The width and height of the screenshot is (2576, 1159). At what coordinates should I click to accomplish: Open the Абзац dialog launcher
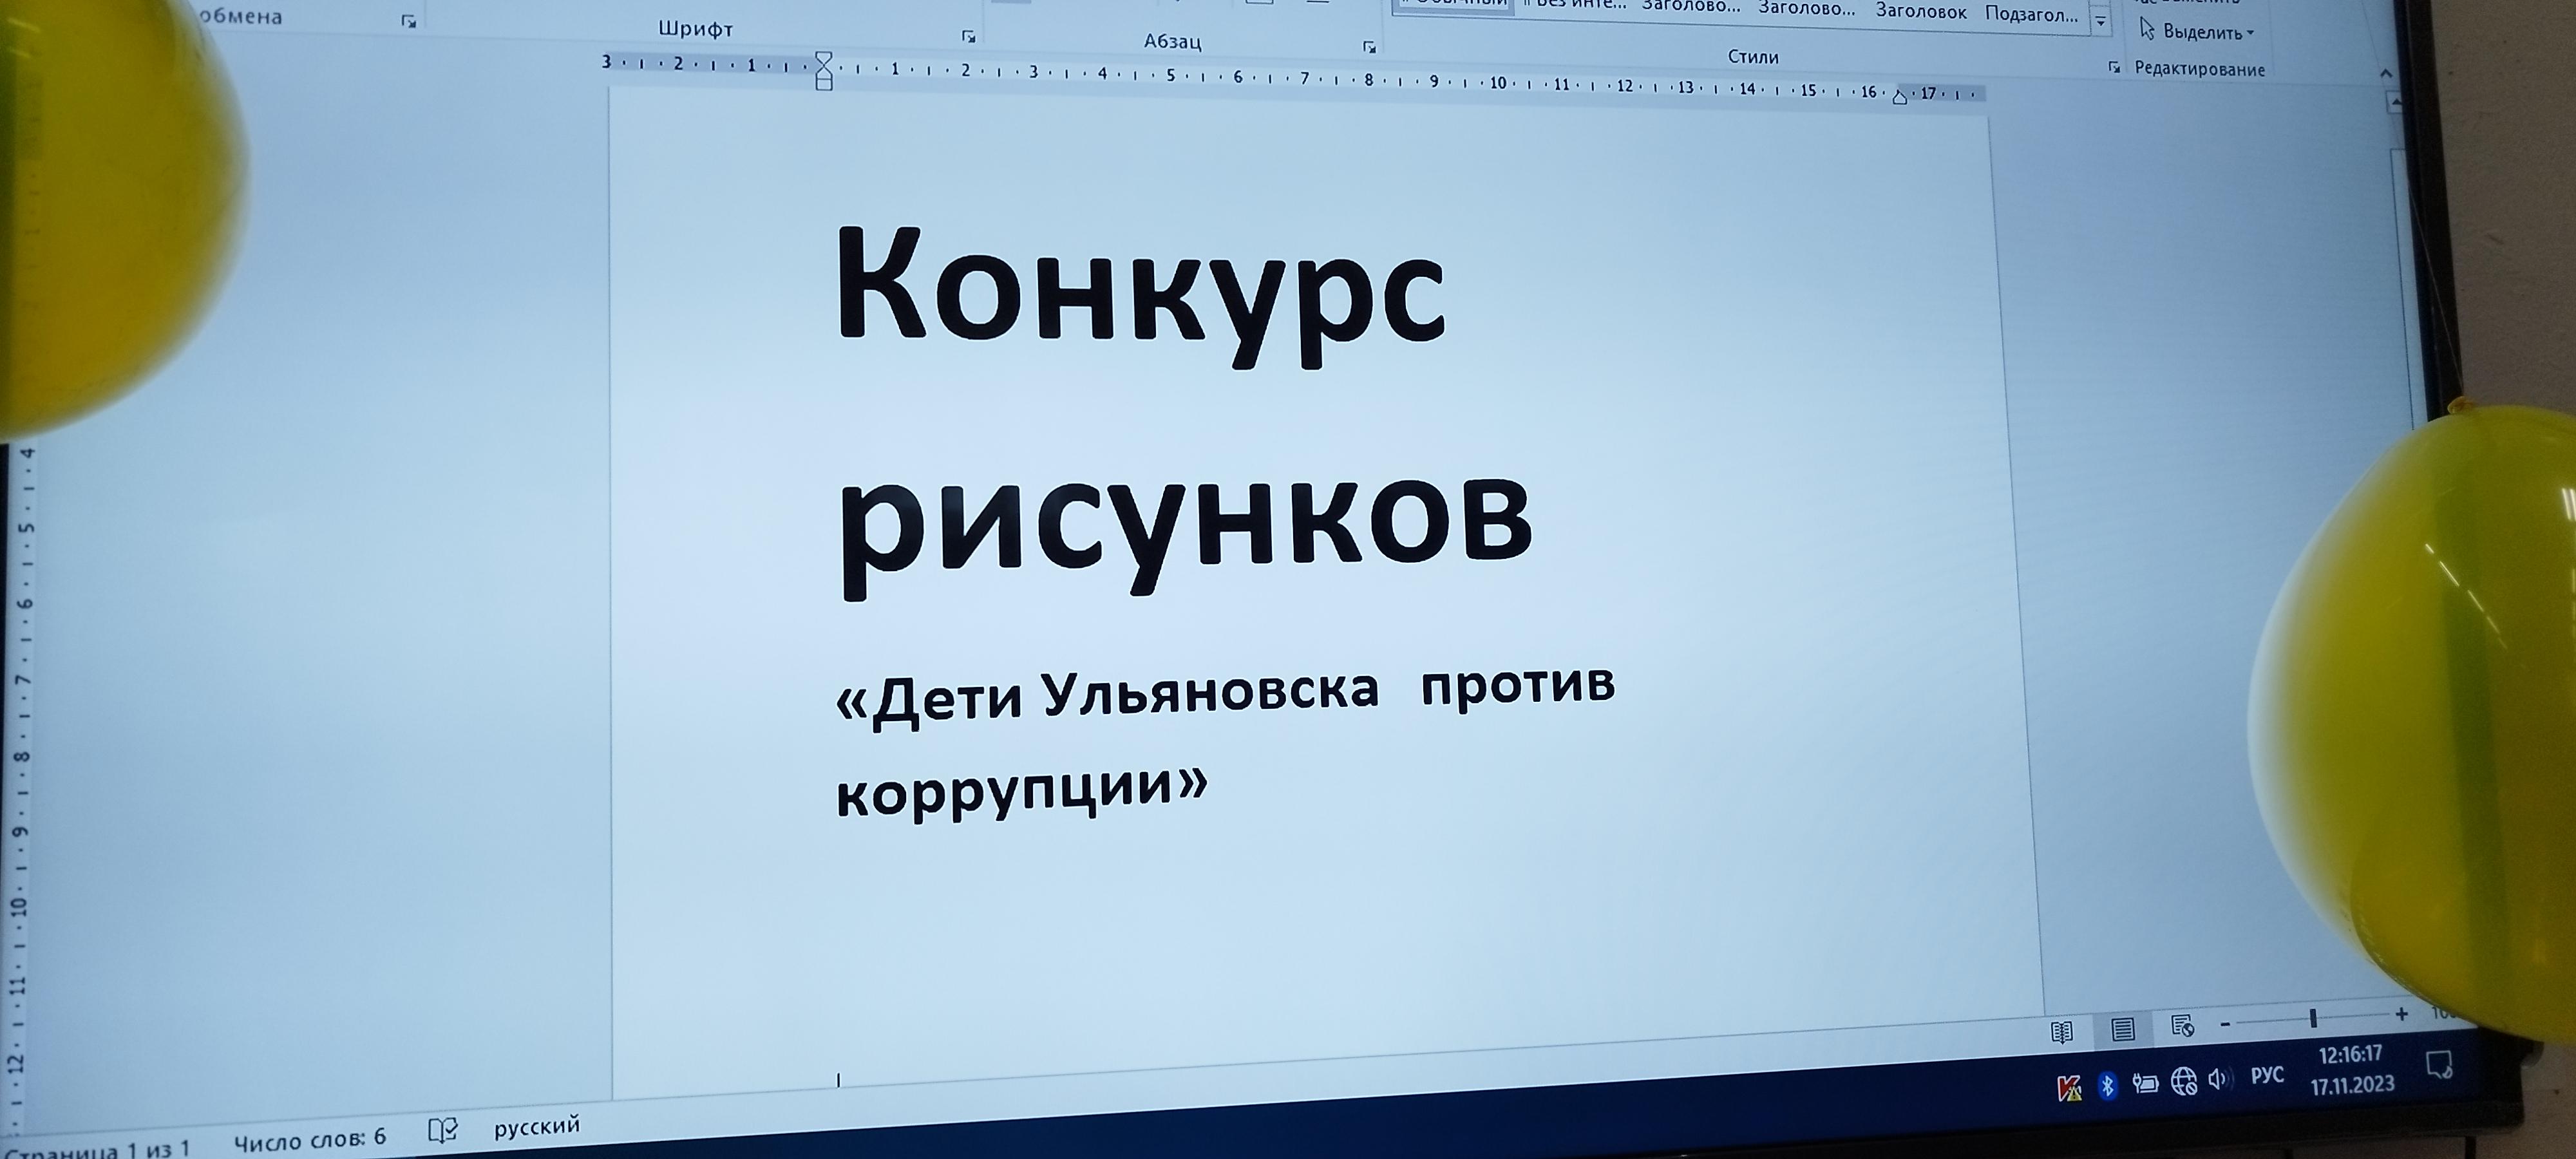pyautogui.click(x=1369, y=47)
